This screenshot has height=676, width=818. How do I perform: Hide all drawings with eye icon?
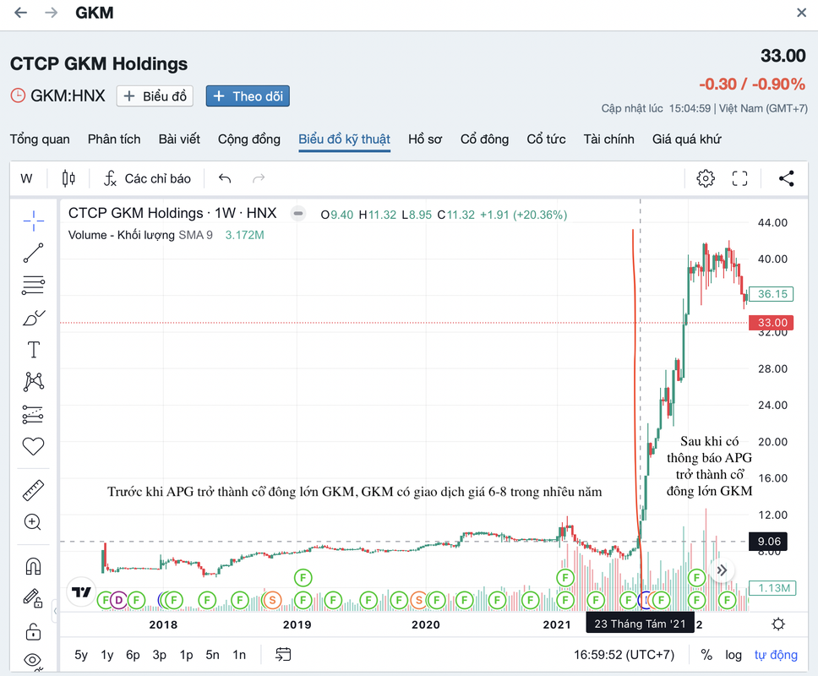click(x=34, y=660)
